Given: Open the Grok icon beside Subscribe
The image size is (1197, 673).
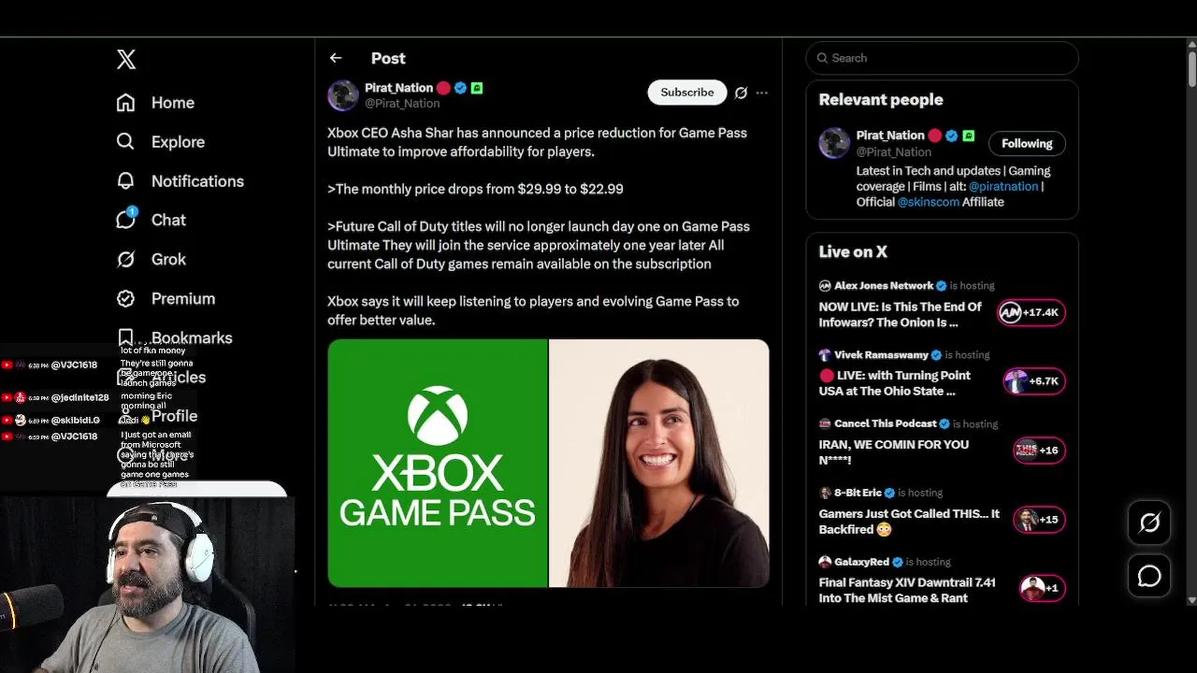Looking at the screenshot, I should [x=741, y=93].
